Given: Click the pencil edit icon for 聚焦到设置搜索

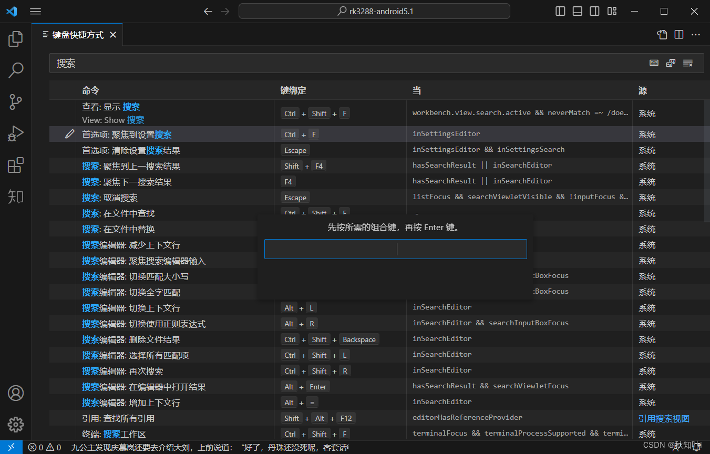Looking at the screenshot, I should [69, 134].
